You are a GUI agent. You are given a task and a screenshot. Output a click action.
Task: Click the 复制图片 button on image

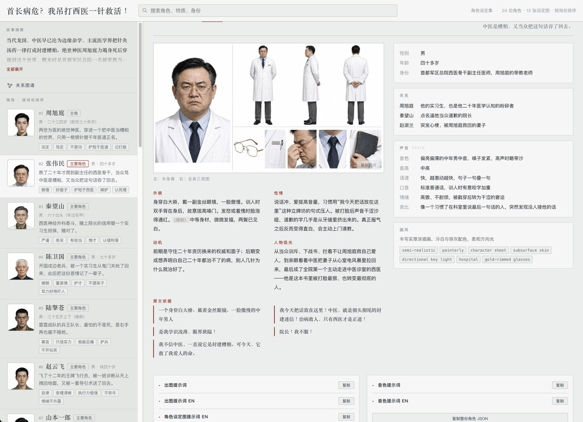(x=368, y=165)
